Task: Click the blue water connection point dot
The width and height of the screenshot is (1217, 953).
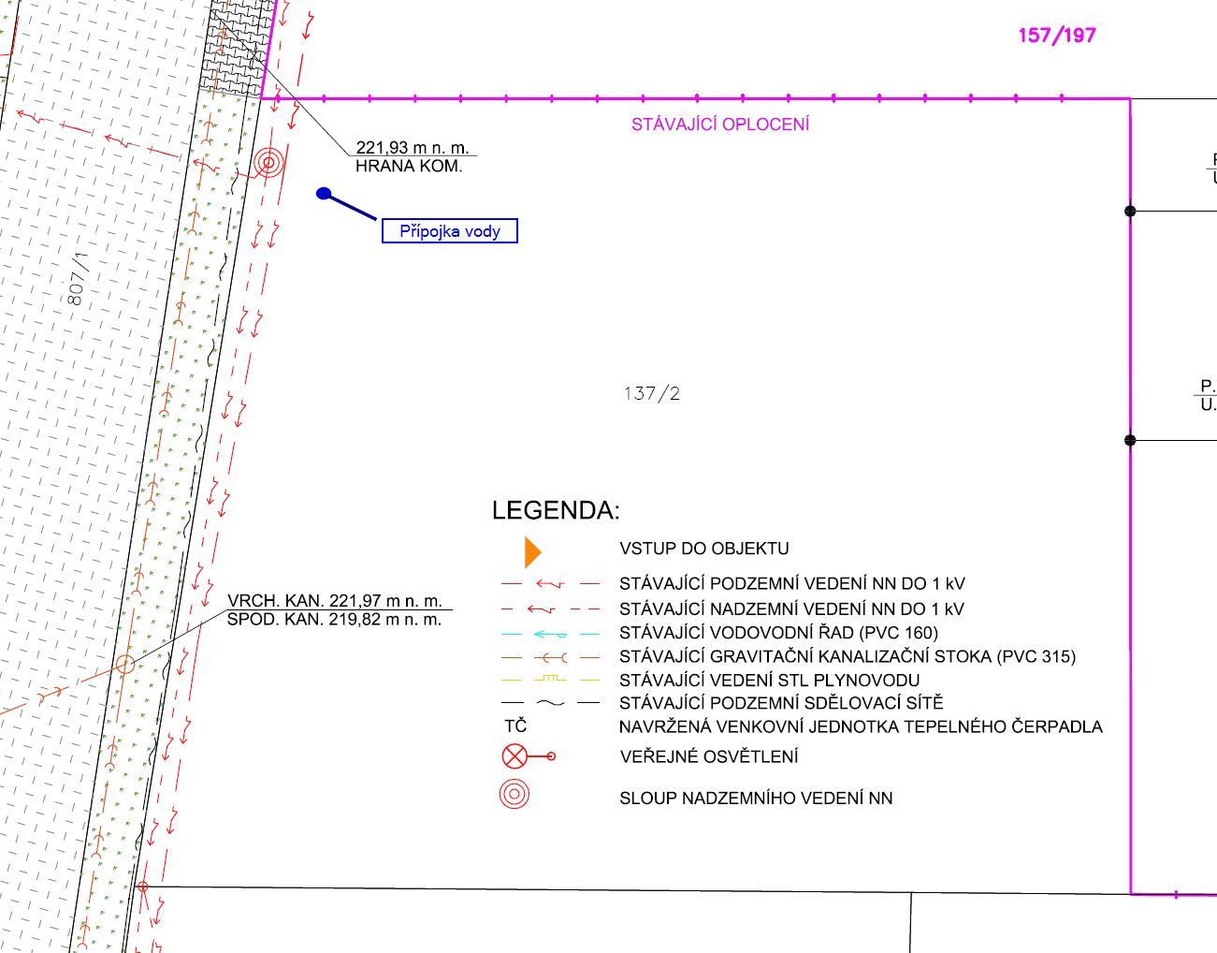Action: point(324,194)
